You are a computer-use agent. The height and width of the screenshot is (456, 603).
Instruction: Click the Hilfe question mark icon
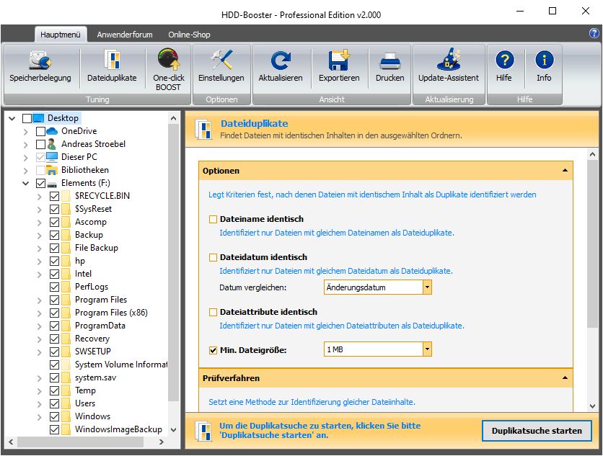pos(504,61)
